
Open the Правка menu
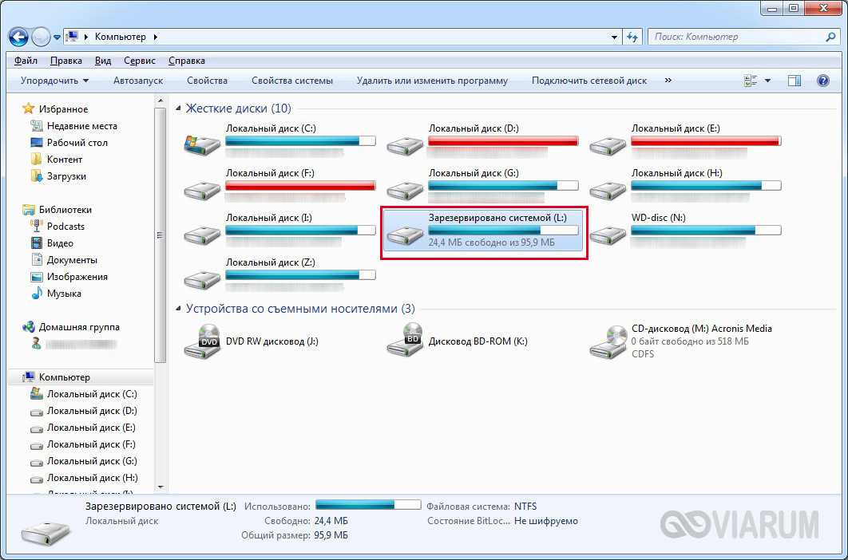click(x=66, y=61)
